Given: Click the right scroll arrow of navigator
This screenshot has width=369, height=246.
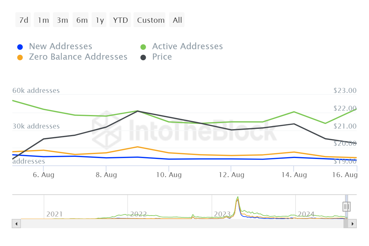Looking at the screenshot, I should (352, 224).
